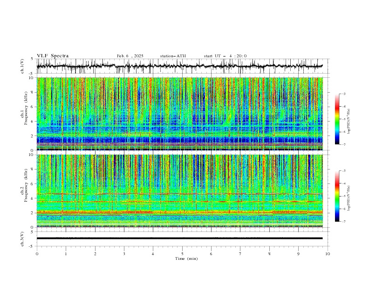369x285 pixels.
Task: Click time axis tick label "7"
Action: [x=240, y=254]
